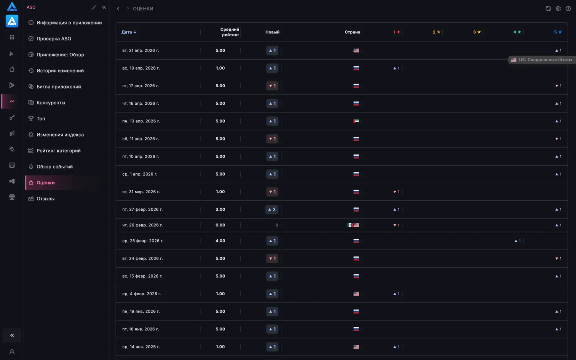Click the user profile icon at bottom
576x360 pixels.
coord(12,352)
